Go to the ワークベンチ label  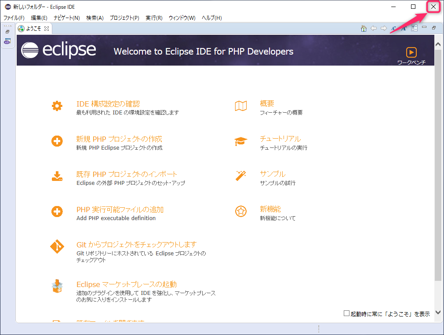coord(411,63)
